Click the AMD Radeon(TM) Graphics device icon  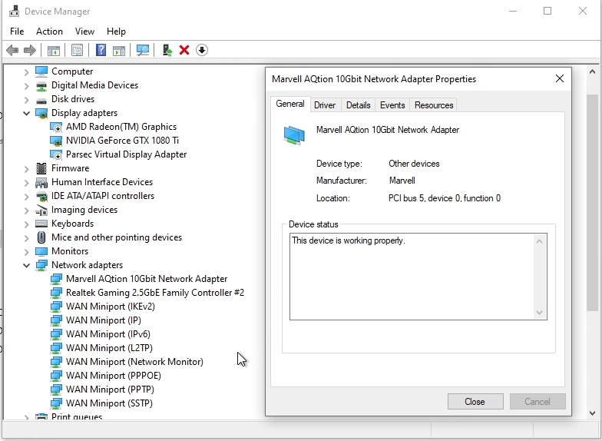(x=56, y=128)
